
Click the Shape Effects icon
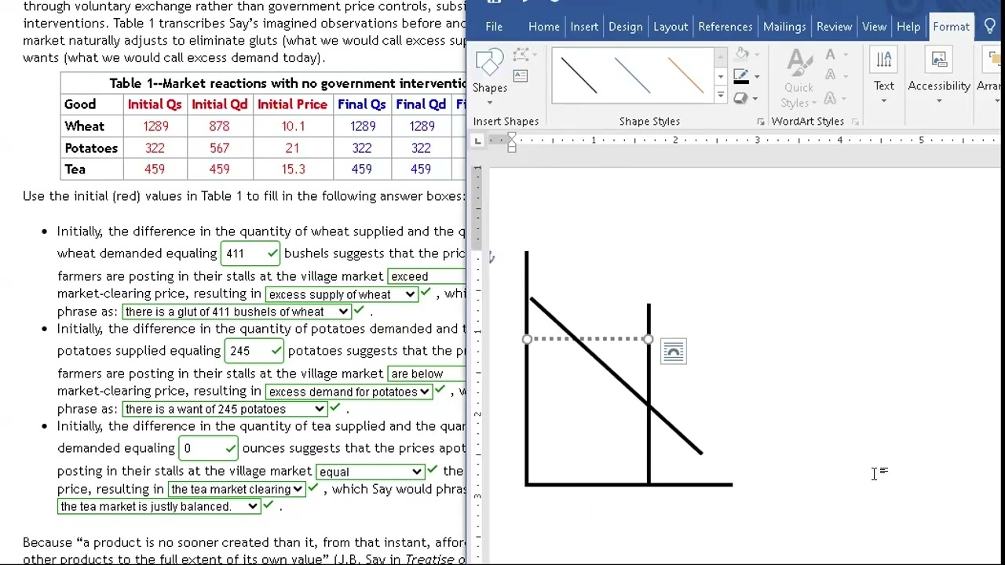tap(741, 98)
